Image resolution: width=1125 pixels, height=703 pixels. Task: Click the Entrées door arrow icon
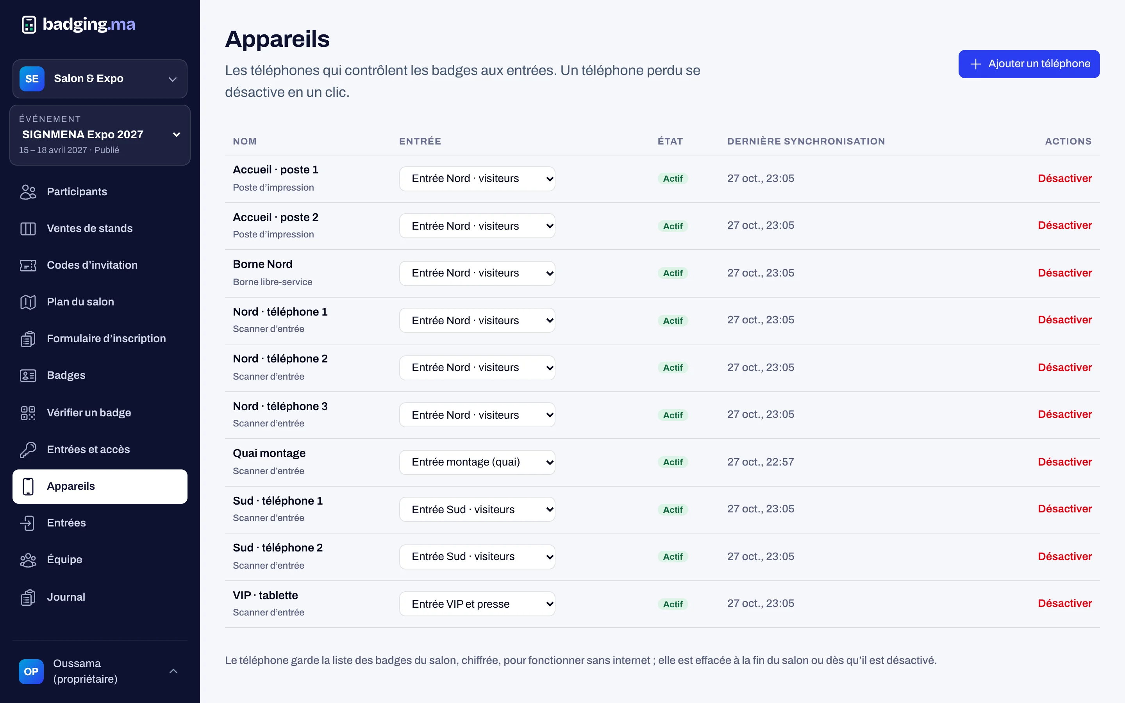pos(28,523)
